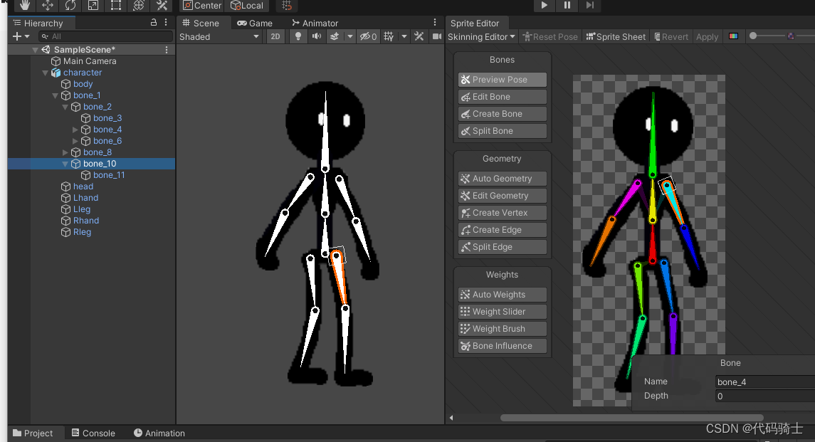Open the Skinning Editor dropdown
Screen dimensions: 815x442
[481, 36]
